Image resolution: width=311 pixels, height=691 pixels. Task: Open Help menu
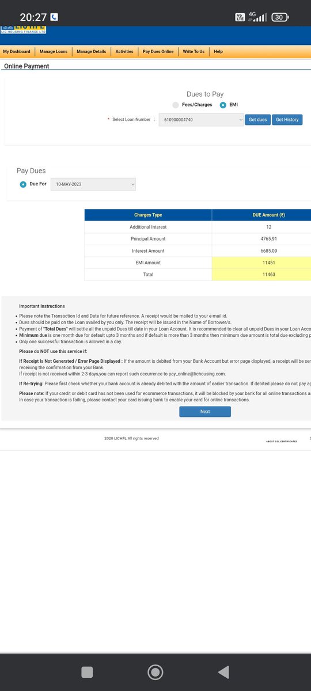pyautogui.click(x=218, y=52)
